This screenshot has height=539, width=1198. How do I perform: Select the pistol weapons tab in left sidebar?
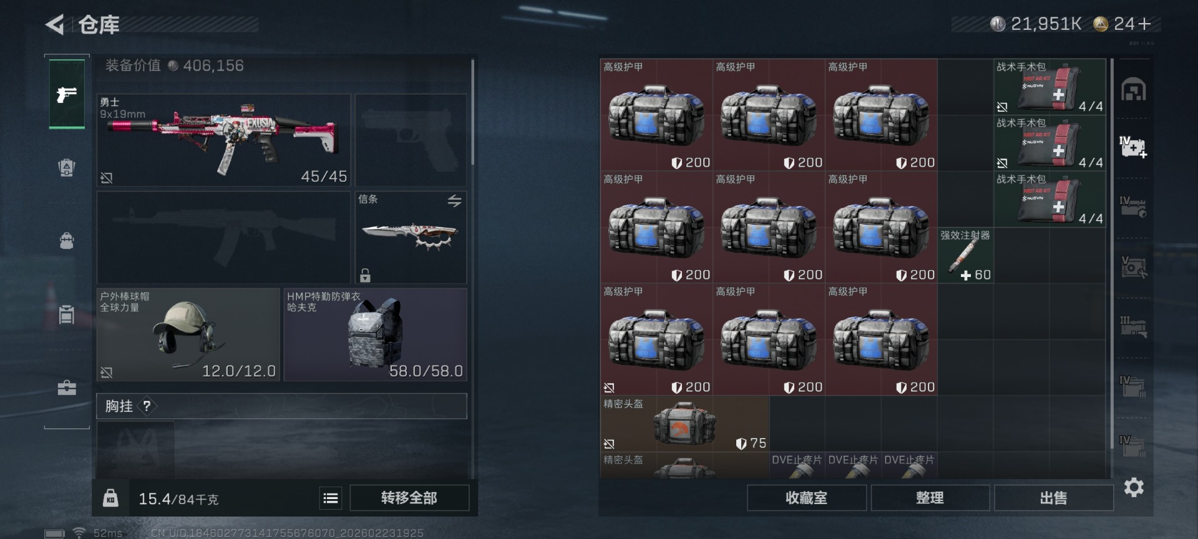pos(67,94)
